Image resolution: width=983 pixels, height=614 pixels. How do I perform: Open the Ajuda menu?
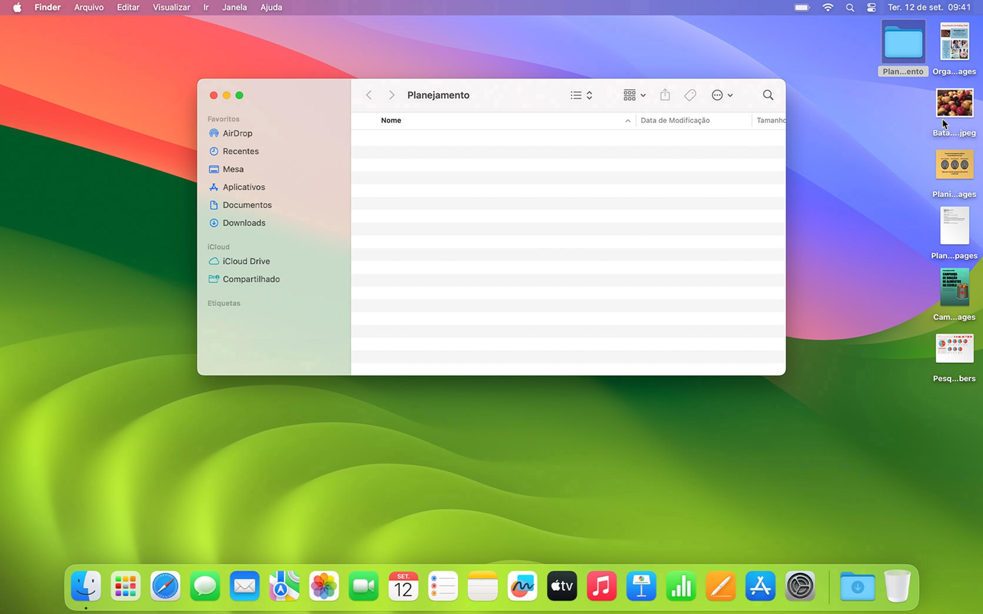tap(271, 7)
